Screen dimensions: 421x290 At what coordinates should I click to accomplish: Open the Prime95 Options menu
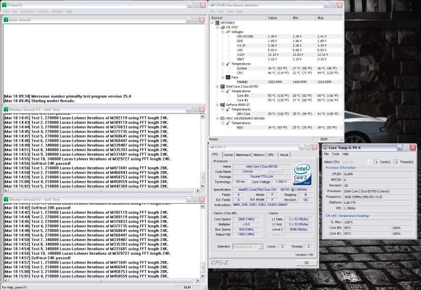pos(43,11)
